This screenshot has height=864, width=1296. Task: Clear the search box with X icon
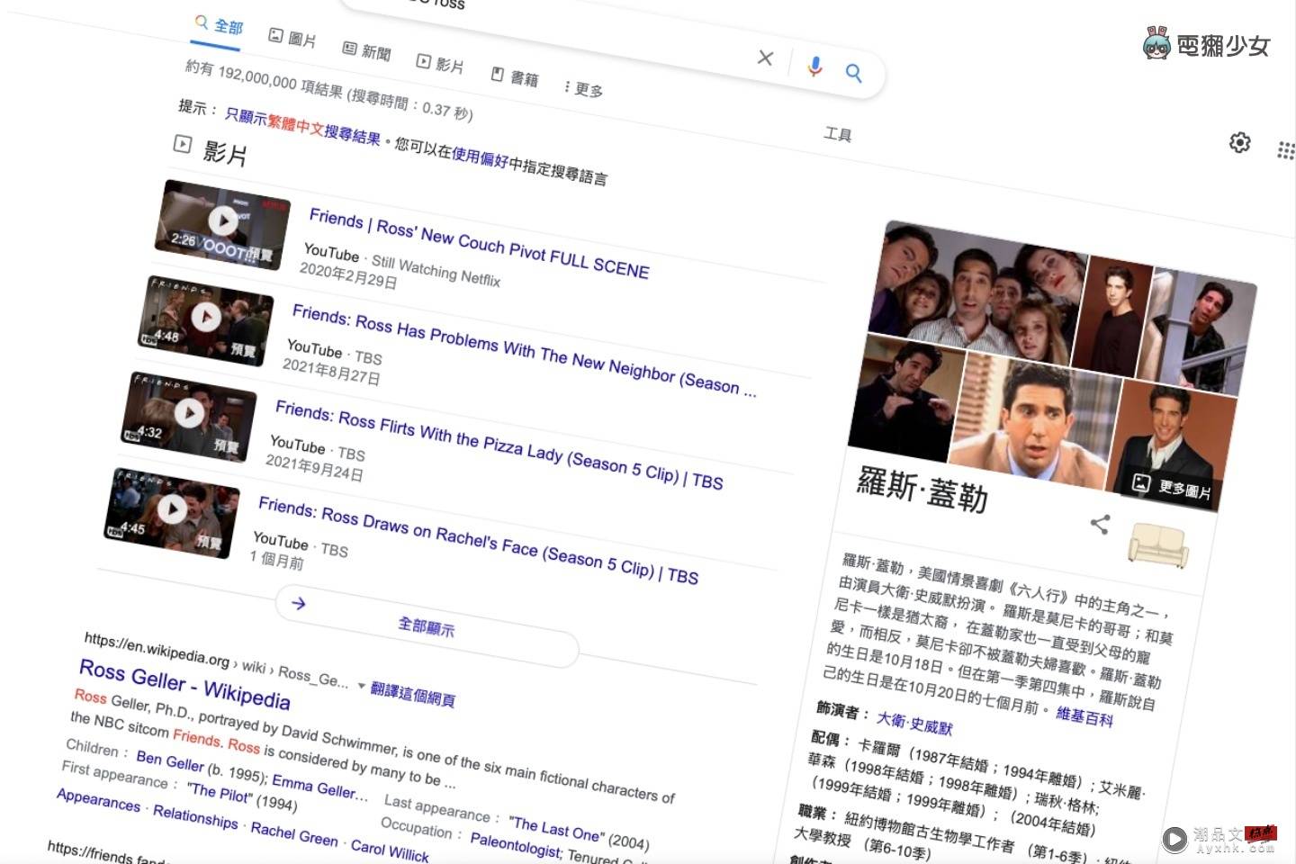coord(765,58)
